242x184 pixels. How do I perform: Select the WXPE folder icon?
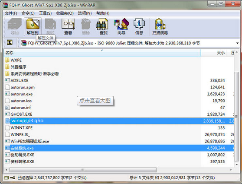pos(7,60)
